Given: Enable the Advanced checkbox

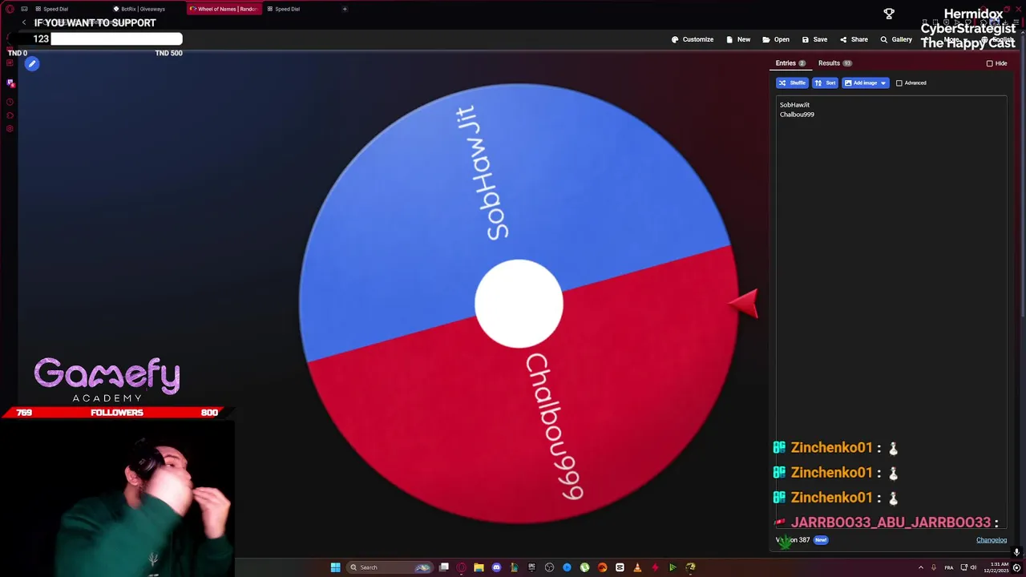Looking at the screenshot, I should point(899,83).
